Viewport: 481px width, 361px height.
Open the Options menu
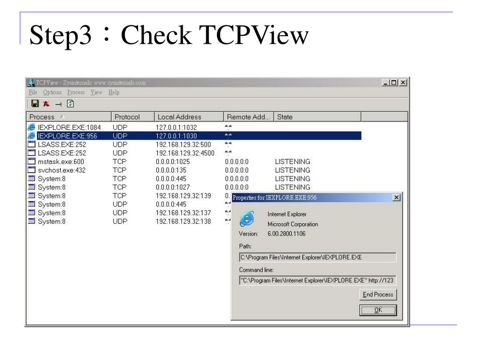point(52,93)
